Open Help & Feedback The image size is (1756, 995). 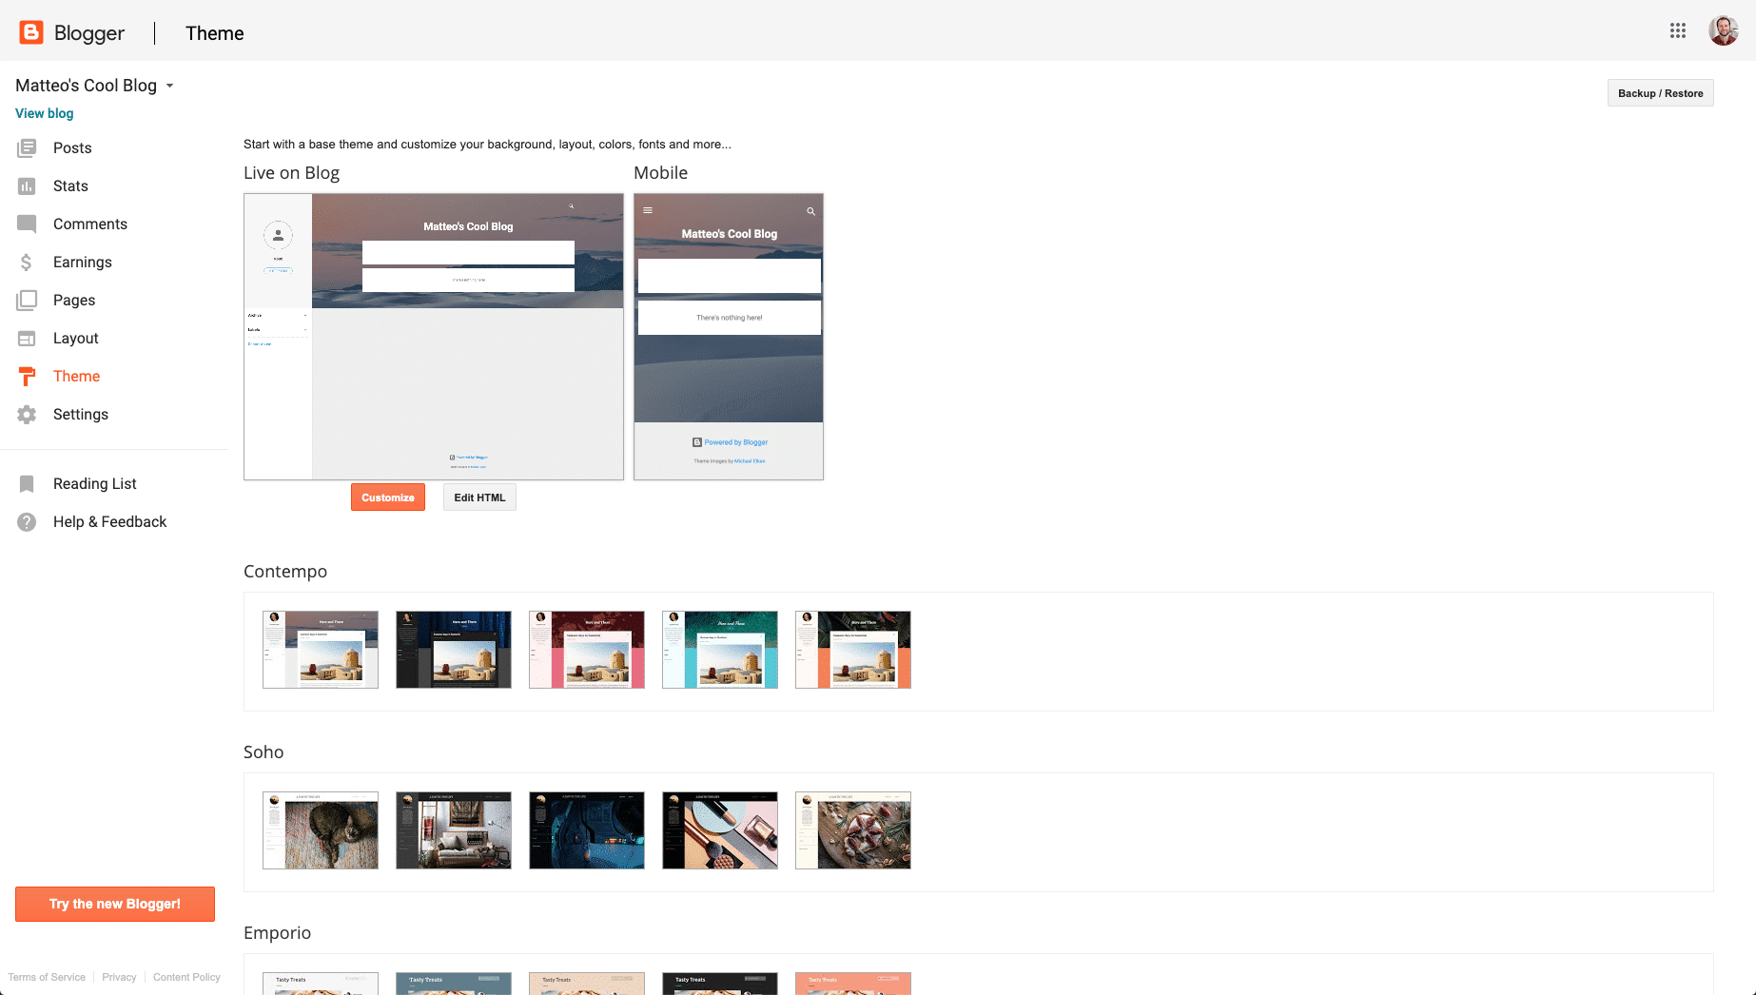(110, 521)
